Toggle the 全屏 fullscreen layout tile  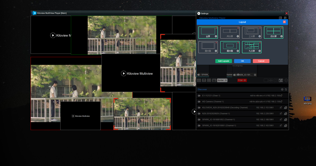click(208, 32)
